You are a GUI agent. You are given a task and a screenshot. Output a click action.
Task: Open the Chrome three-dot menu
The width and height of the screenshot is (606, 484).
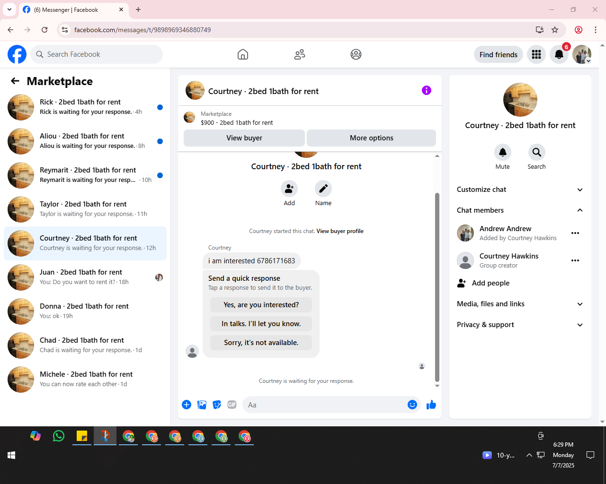[x=596, y=30]
